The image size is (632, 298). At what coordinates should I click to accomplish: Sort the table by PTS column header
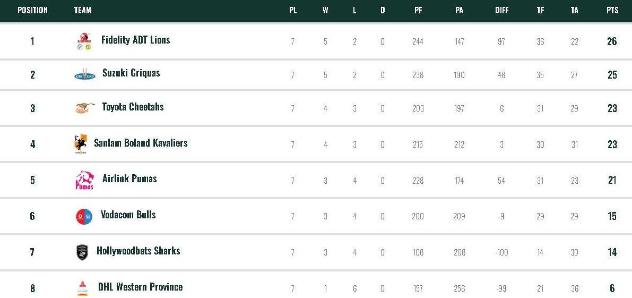coord(612,10)
